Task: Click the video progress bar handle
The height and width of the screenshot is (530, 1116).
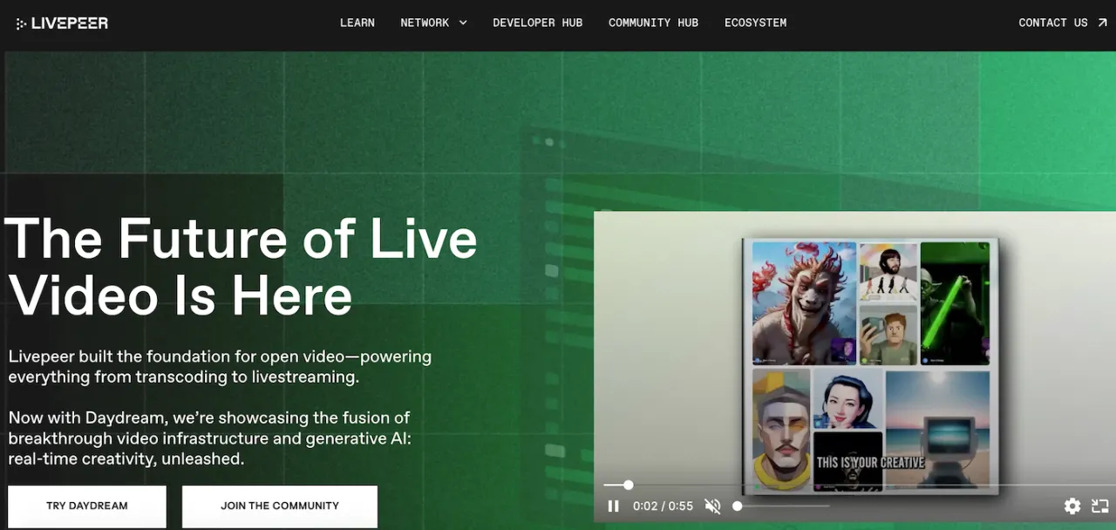Action: pyautogui.click(x=628, y=485)
